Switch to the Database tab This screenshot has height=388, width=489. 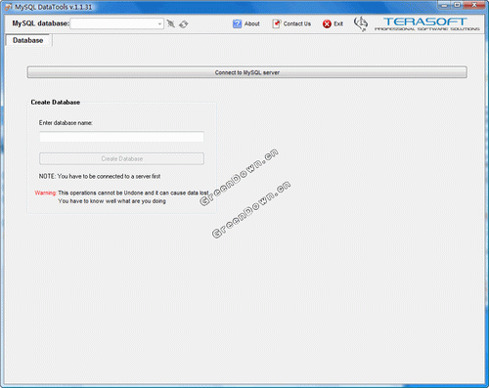[x=28, y=40]
